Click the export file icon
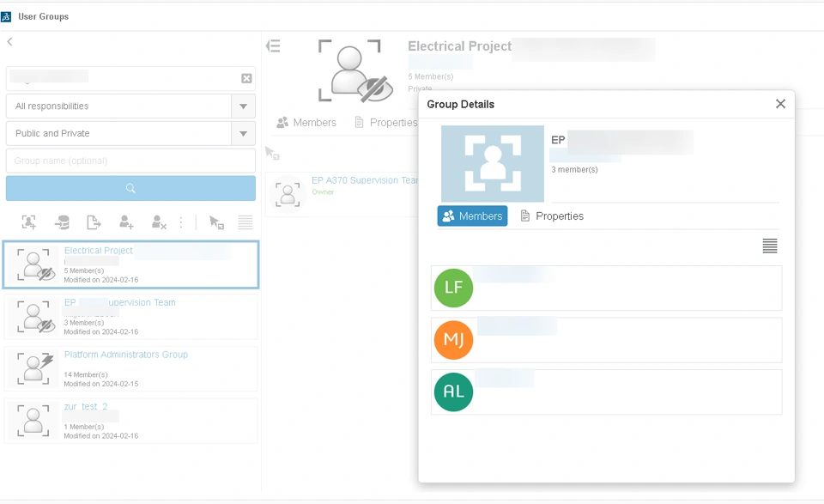The height and width of the screenshot is (504, 824). coord(94,223)
